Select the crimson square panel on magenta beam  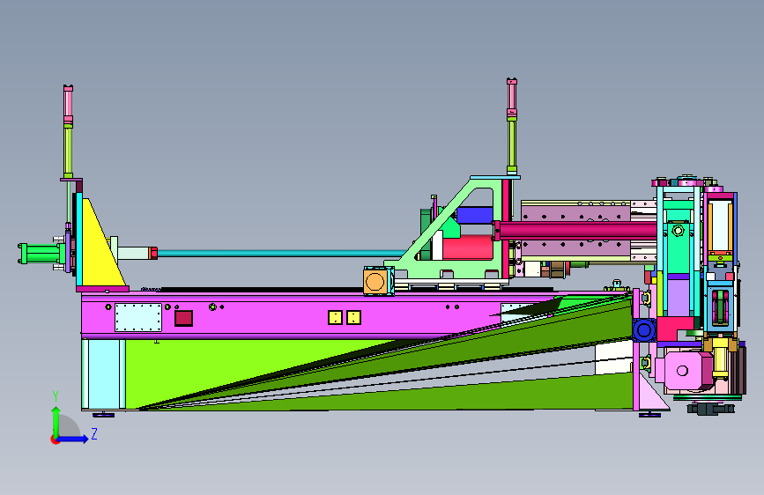point(183,318)
